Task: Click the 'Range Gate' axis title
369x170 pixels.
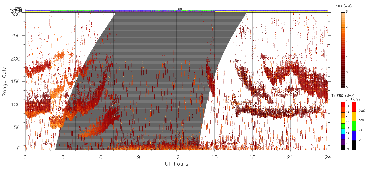Action: 5,82
